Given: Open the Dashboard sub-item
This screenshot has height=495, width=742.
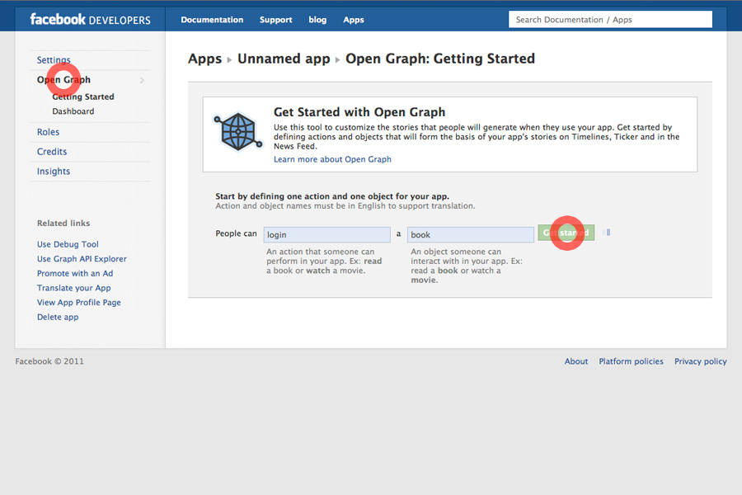Looking at the screenshot, I should (73, 111).
